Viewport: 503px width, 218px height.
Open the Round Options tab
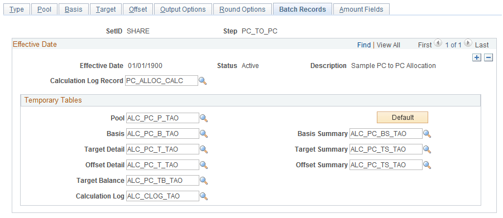click(242, 9)
